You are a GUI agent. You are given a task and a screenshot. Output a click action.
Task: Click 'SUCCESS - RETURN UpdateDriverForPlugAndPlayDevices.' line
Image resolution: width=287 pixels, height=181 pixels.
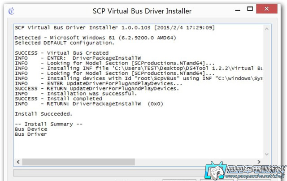[x=97, y=89]
